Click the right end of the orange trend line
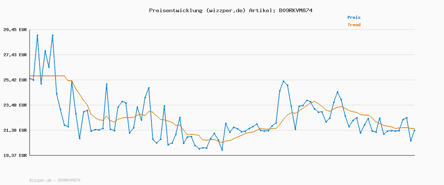 (414, 128)
